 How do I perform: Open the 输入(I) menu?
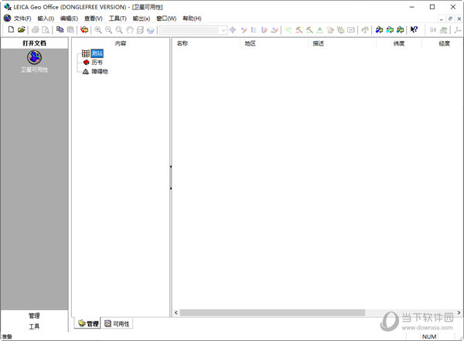click(x=46, y=19)
